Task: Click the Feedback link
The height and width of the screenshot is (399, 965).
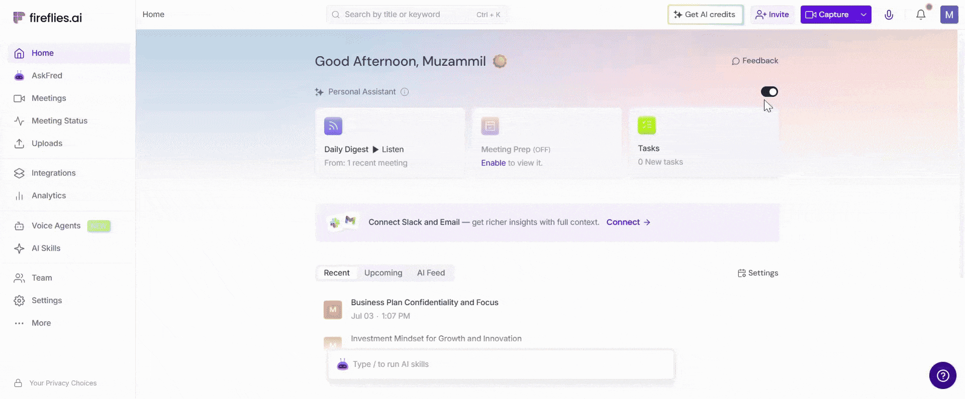Action: point(755,61)
